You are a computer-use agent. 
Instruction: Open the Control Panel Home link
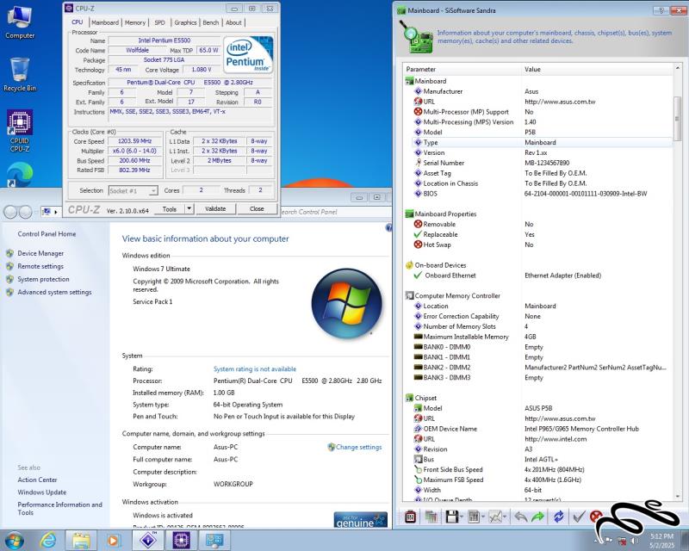point(47,234)
